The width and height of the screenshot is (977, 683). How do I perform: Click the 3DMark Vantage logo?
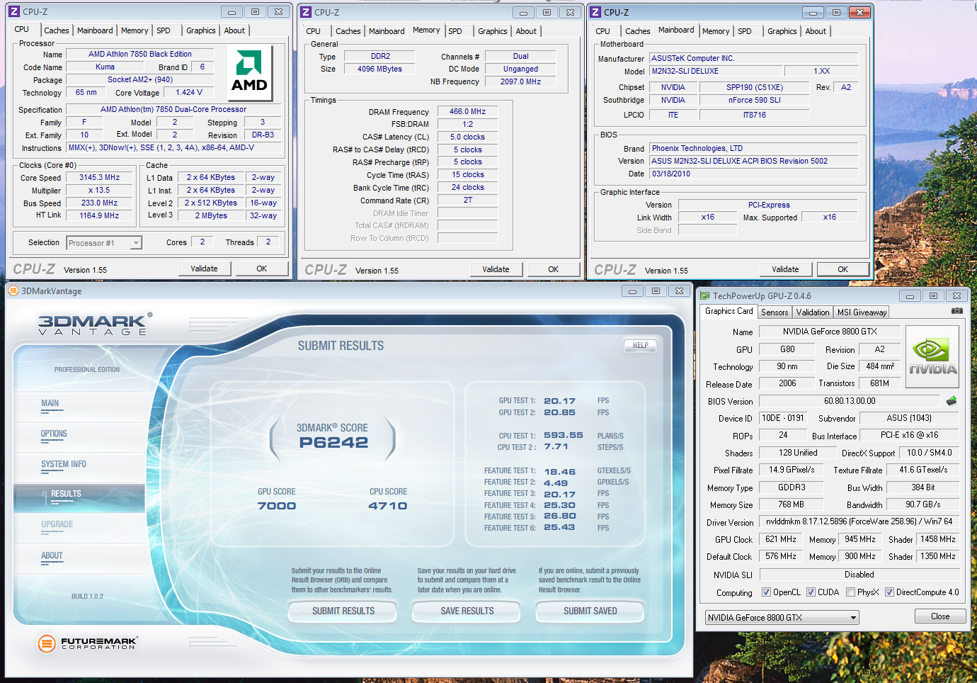pyautogui.click(x=94, y=324)
